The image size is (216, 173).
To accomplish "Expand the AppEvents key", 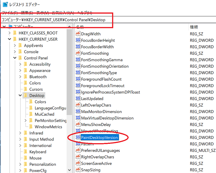I will 15,46.
